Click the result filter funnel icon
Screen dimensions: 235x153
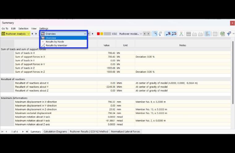click(x=229, y=34)
